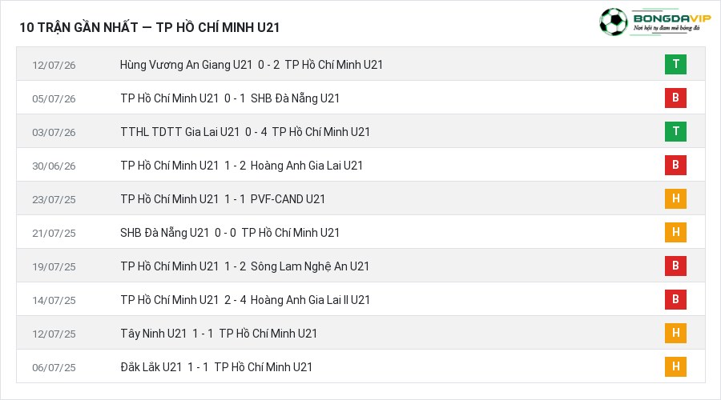Click the BONGDAVIP brand text
The height and width of the screenshot is (400, 721).
tap(672, 18)
